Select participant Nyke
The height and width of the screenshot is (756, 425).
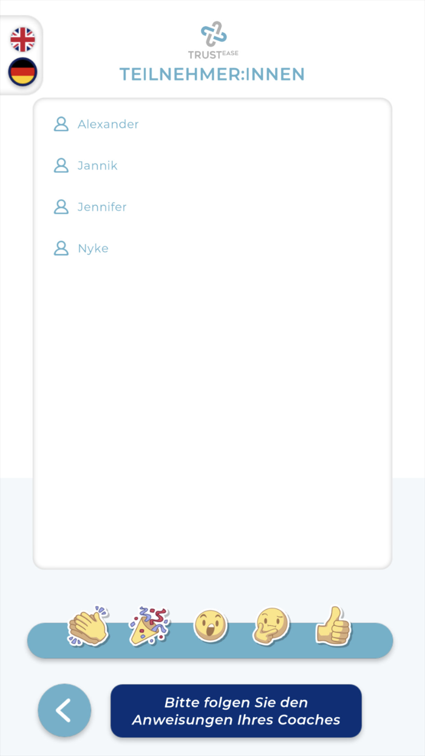[x=93, y=249]
